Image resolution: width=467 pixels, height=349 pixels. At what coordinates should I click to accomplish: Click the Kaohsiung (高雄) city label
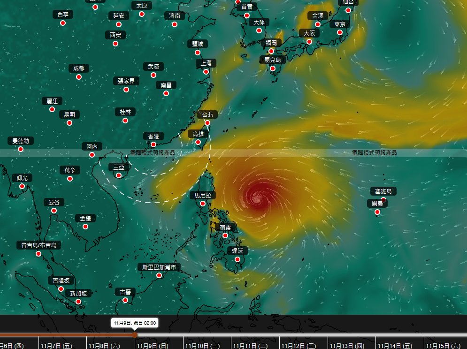tap(198, 134)
